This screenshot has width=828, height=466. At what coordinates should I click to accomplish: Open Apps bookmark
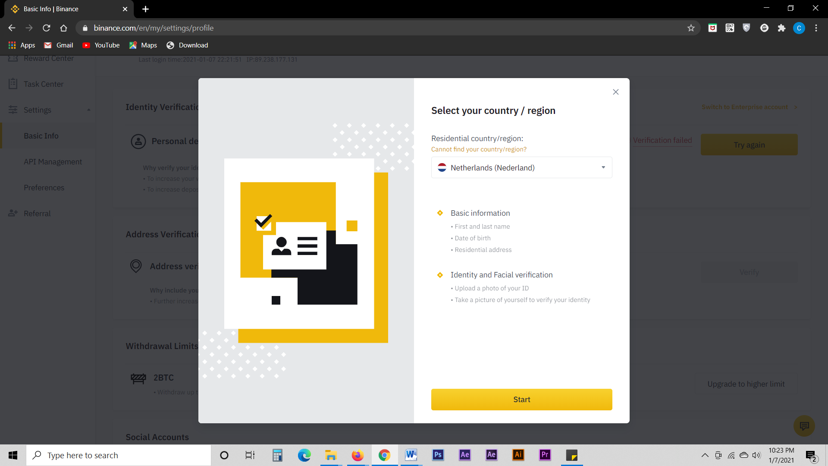(x=22, y=45)
